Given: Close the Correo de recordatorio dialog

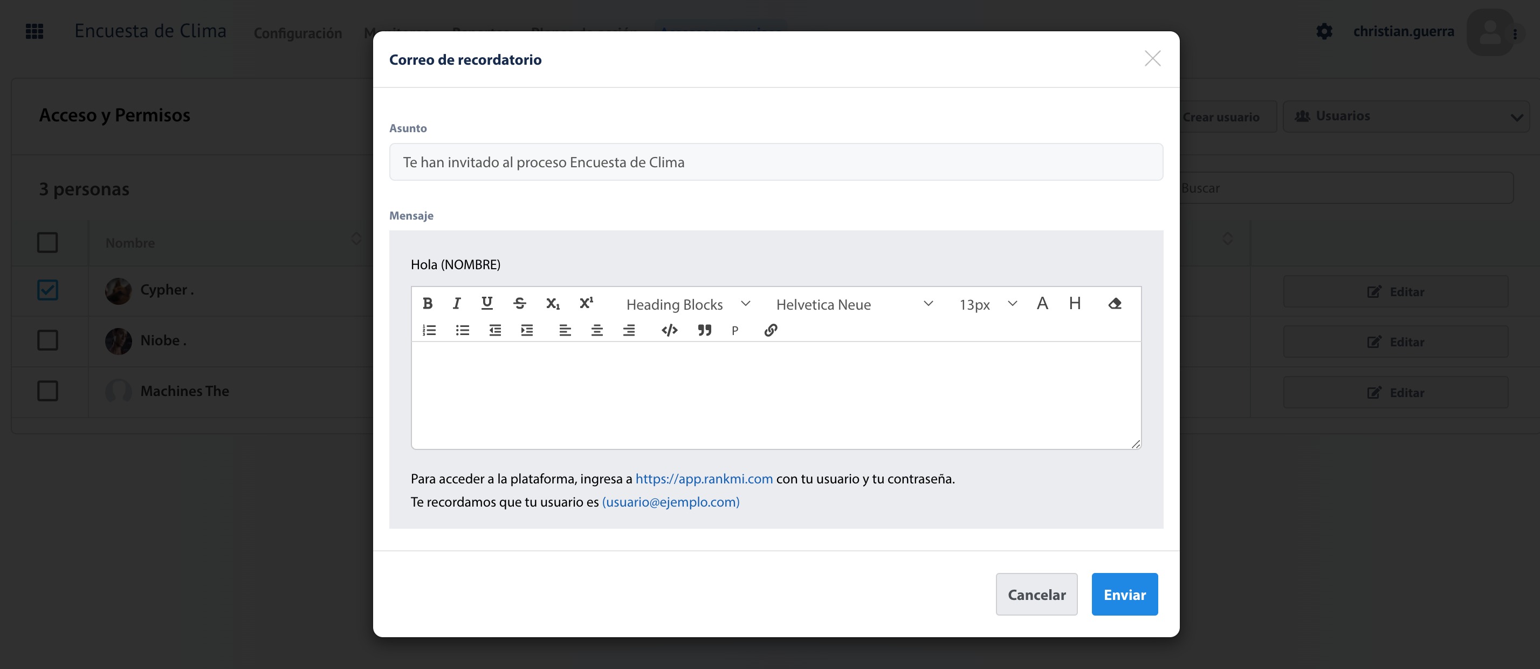Looking at the screenshot, I should [x=1153, y=59].
